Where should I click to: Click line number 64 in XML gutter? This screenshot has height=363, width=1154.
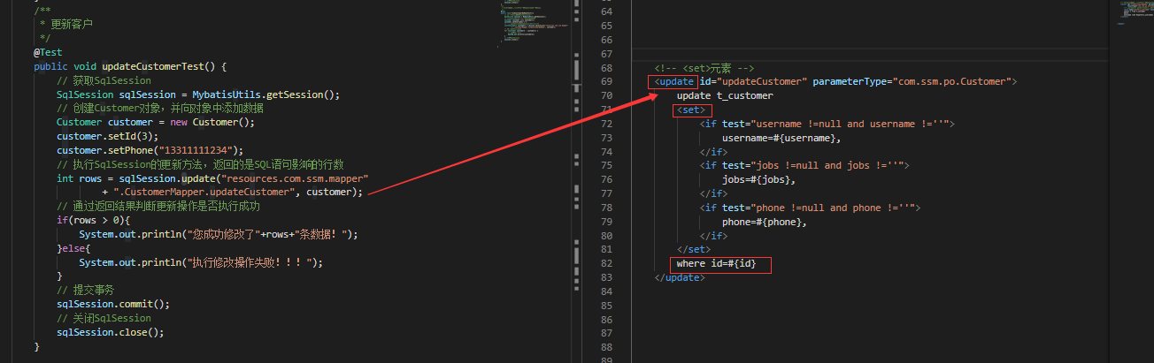[x=606, y=11]
